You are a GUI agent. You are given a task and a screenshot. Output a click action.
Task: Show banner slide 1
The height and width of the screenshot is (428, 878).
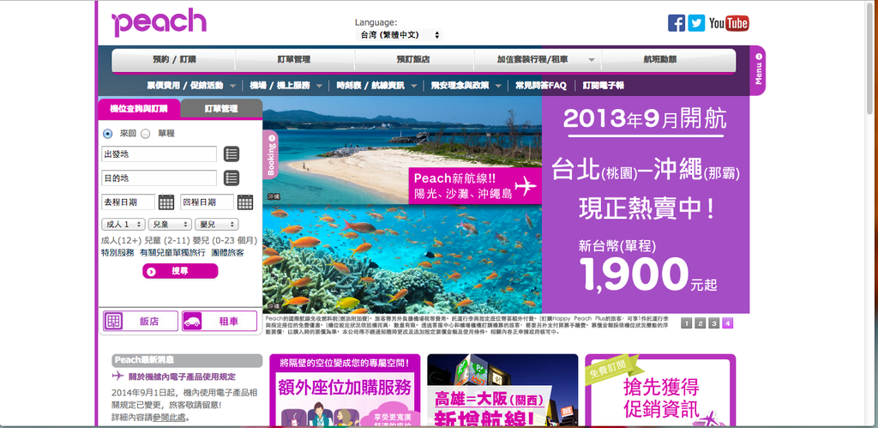[x=686, y=323]
